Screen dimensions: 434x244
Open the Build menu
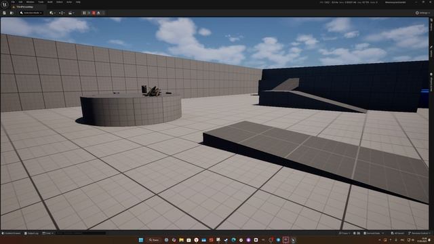50,2
